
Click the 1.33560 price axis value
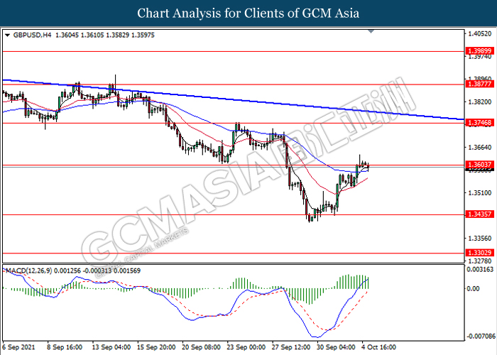pos(480,238)
